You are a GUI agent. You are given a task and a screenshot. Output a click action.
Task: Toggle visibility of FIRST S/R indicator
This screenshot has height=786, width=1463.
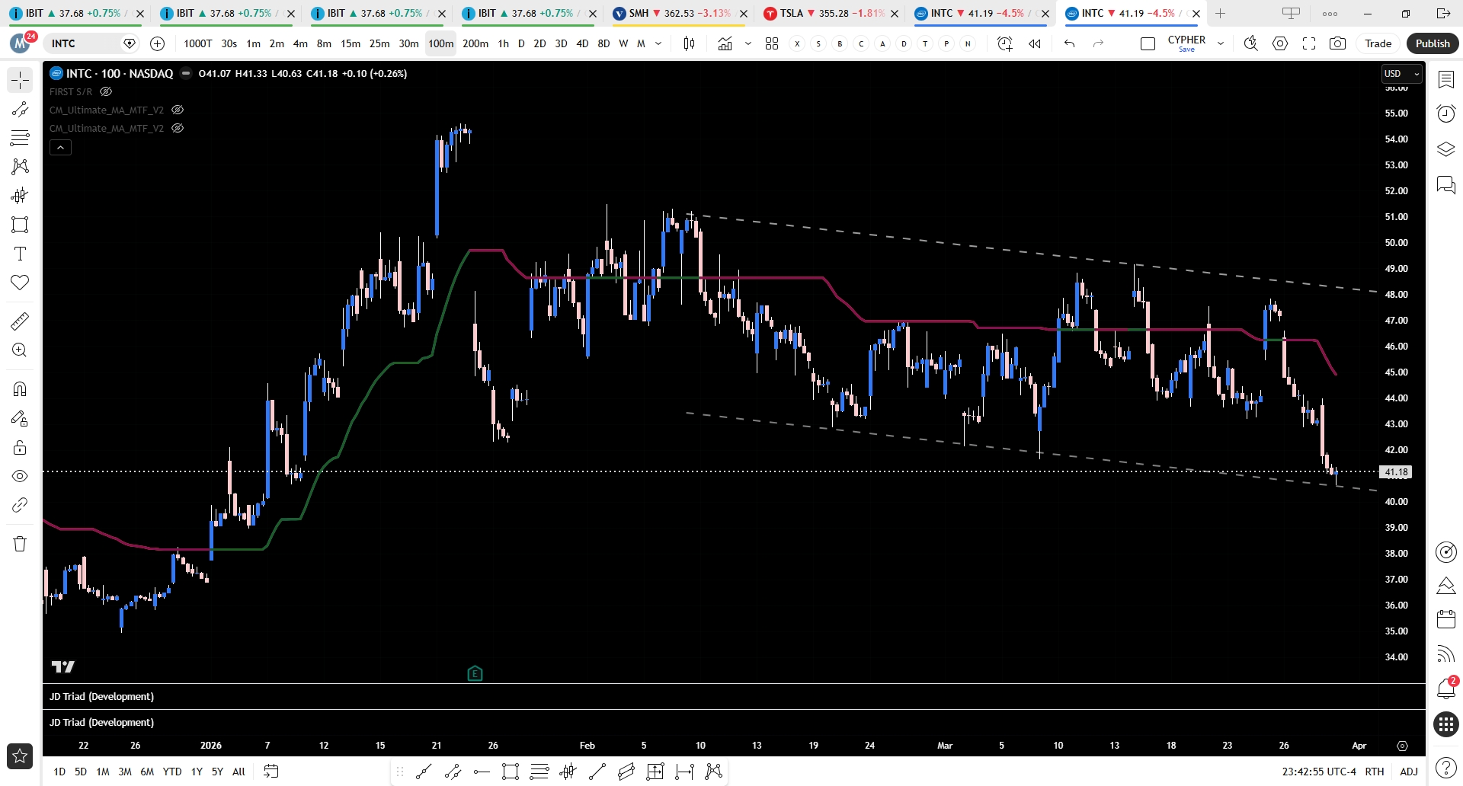click(x=106, y=91)
